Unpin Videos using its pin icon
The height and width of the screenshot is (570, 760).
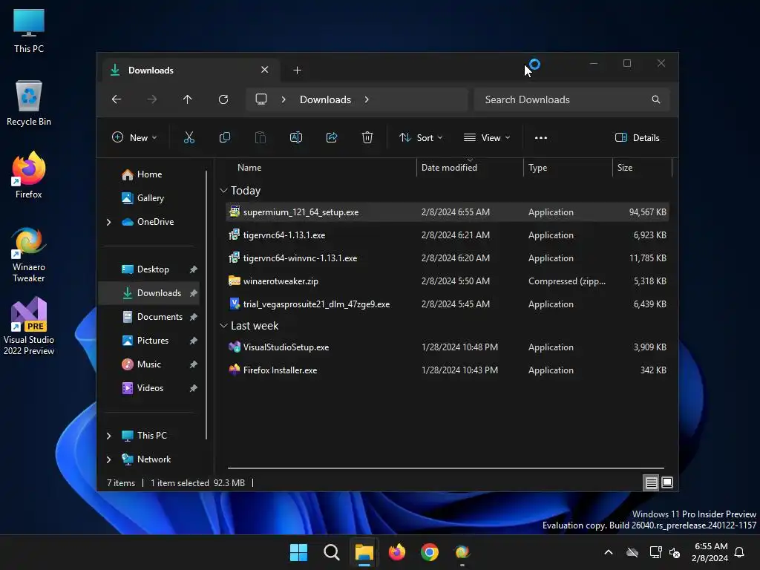[x=194, y=388]
